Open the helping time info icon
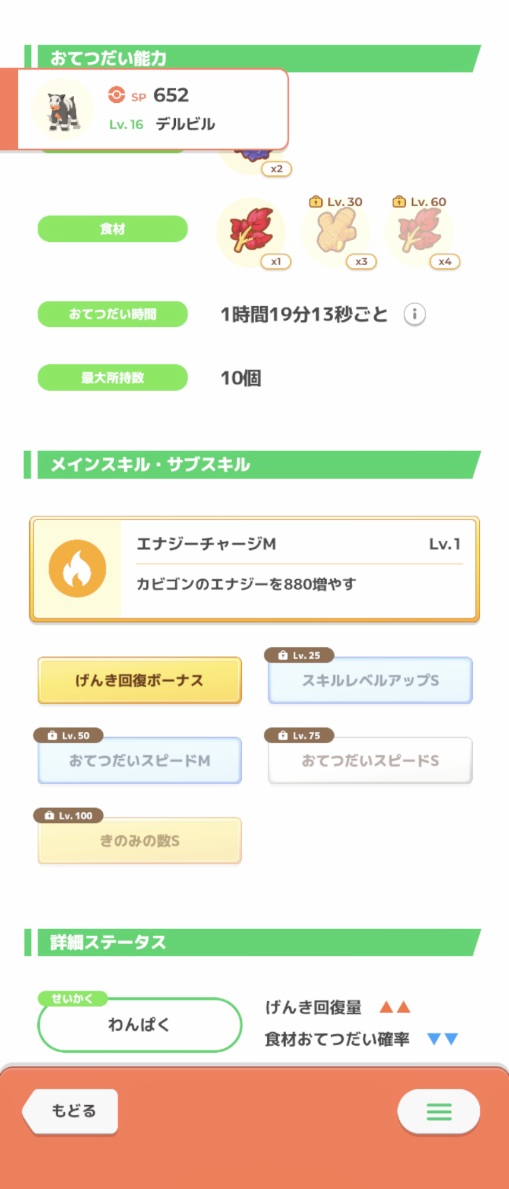Image resolution: width=509 pixels, height=1189 pixels. click(415, 314)
